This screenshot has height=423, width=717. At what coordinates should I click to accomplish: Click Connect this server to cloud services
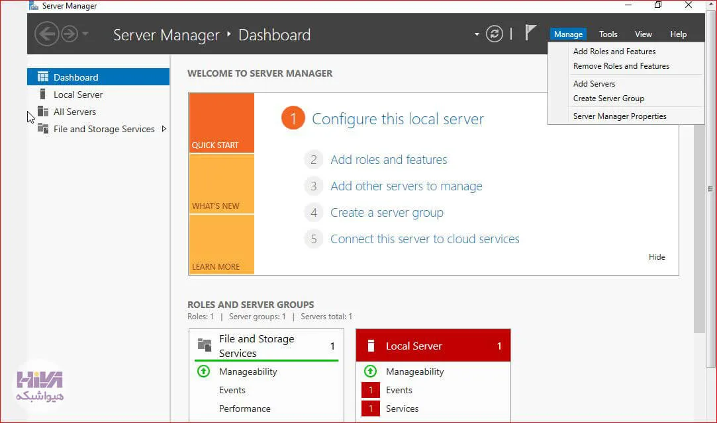click(425, 239)
